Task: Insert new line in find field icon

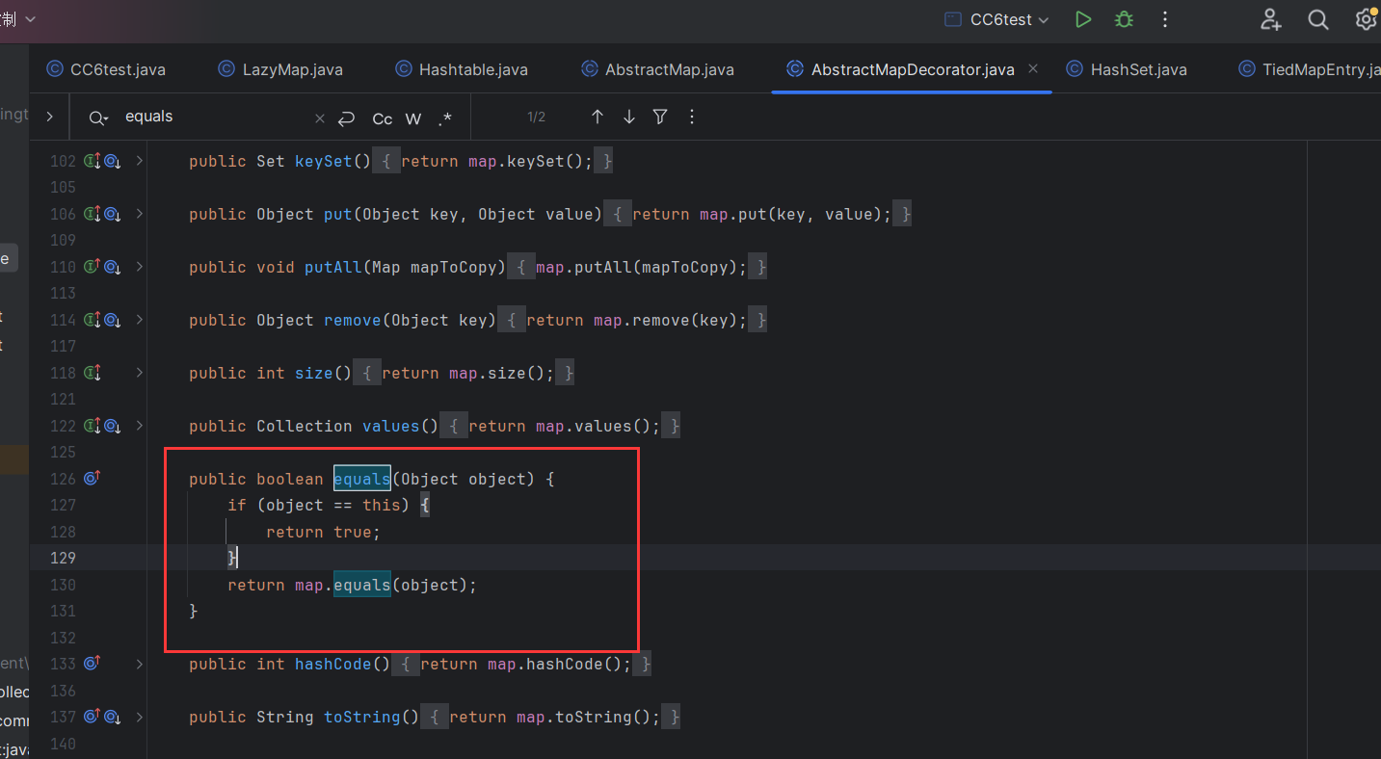Action: coord(347,118)
